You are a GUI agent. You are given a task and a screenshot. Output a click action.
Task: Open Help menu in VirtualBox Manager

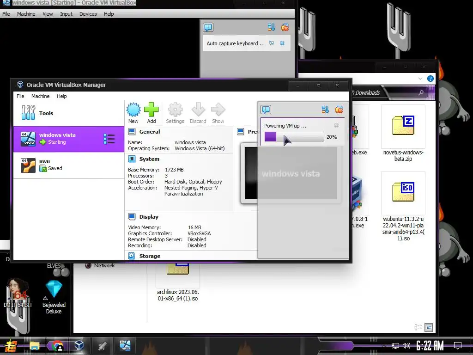pos(61,96)
